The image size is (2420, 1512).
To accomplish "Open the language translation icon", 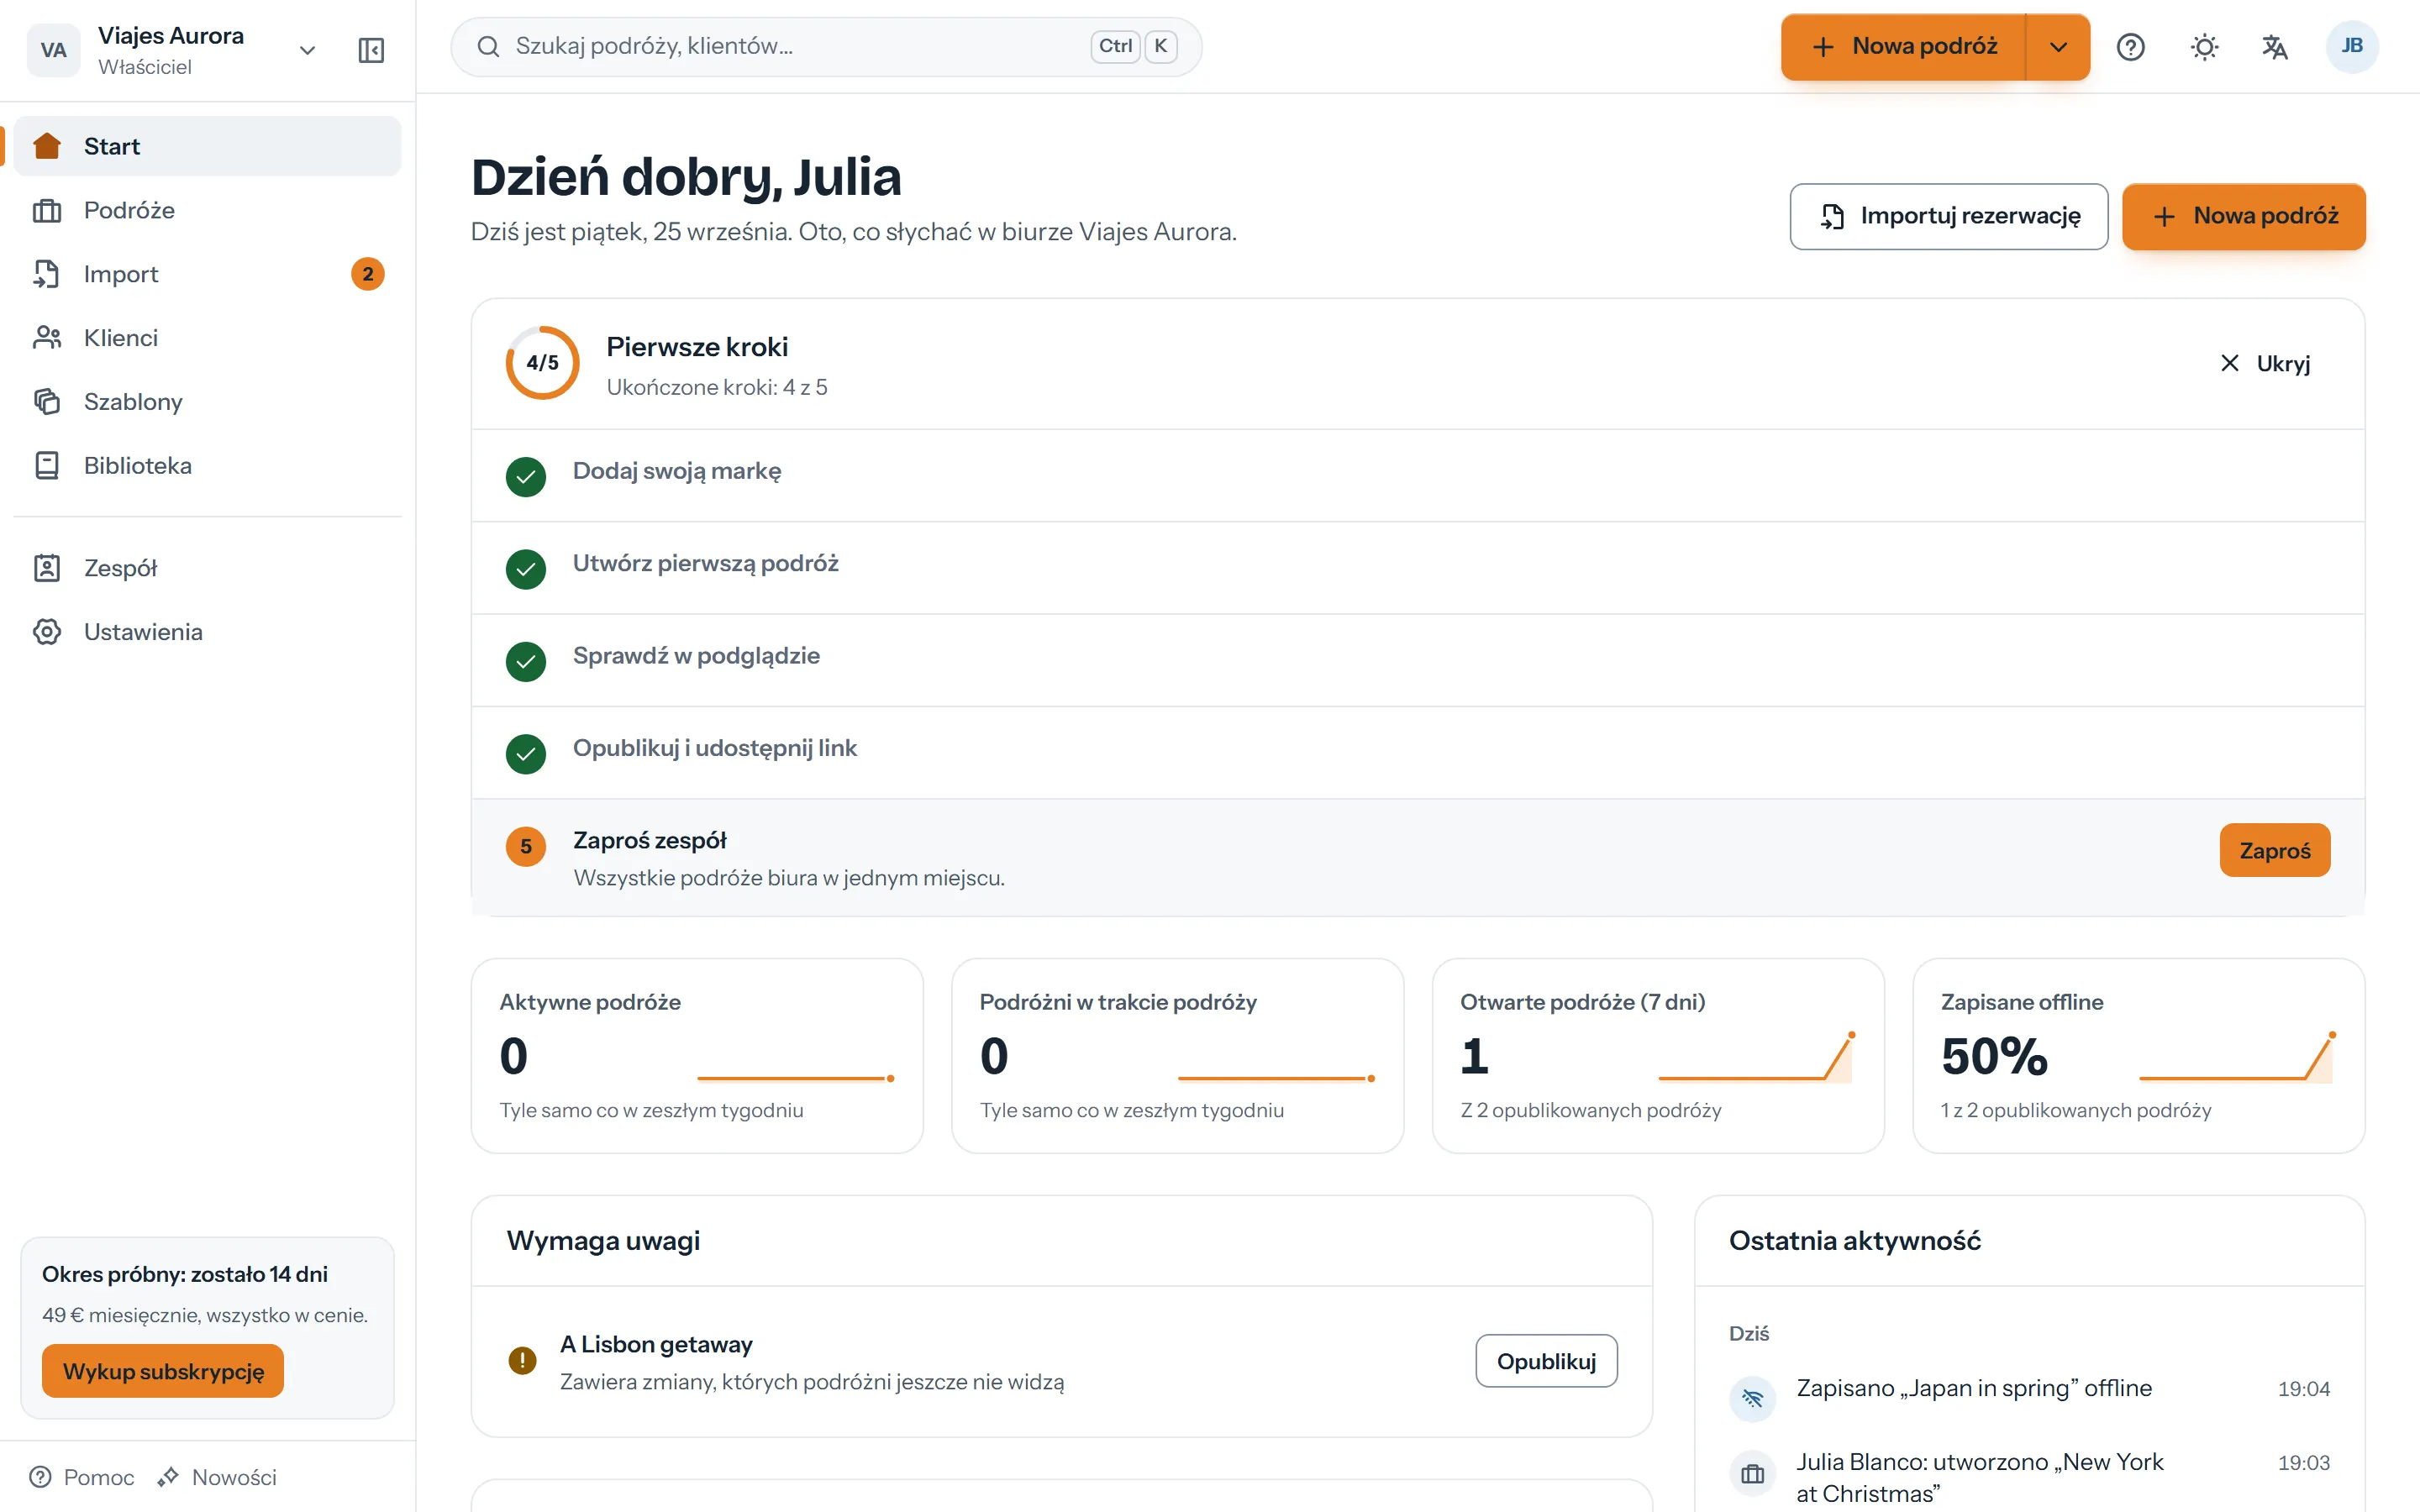I will (x=2275, y=47).
